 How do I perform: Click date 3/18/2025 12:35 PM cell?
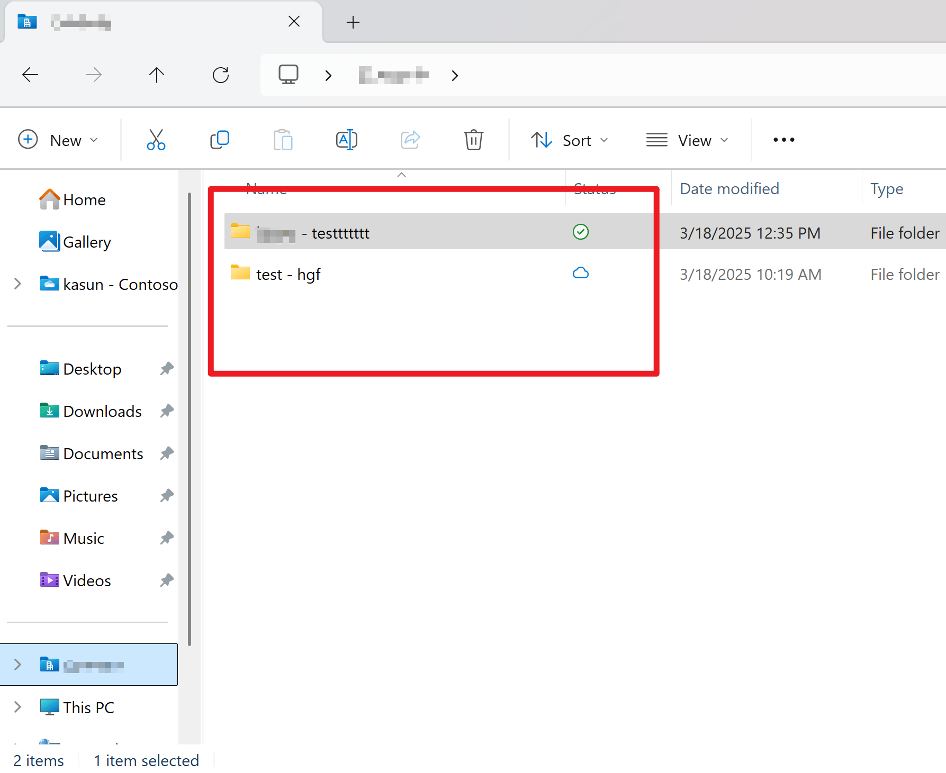click(x=750, y=233)
